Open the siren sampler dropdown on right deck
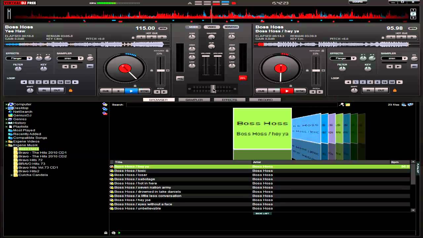Viewport: 423px width, 238px height. [405, 59]
